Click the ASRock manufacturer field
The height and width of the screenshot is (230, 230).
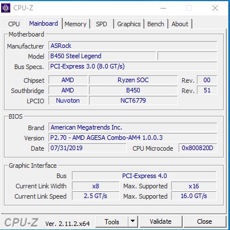pos(133,46)
